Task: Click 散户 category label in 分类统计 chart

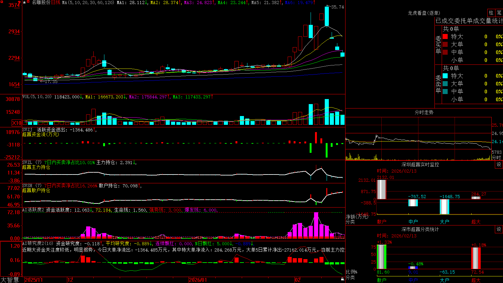Action: tap(382, 280)
